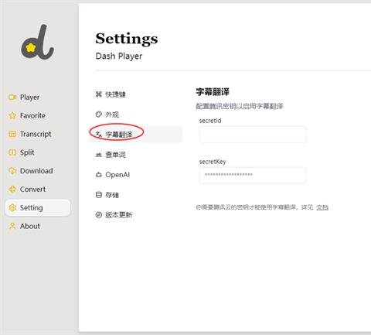371x335 pixels.
Task: Click the About person icon
Action: click(12, 226)
